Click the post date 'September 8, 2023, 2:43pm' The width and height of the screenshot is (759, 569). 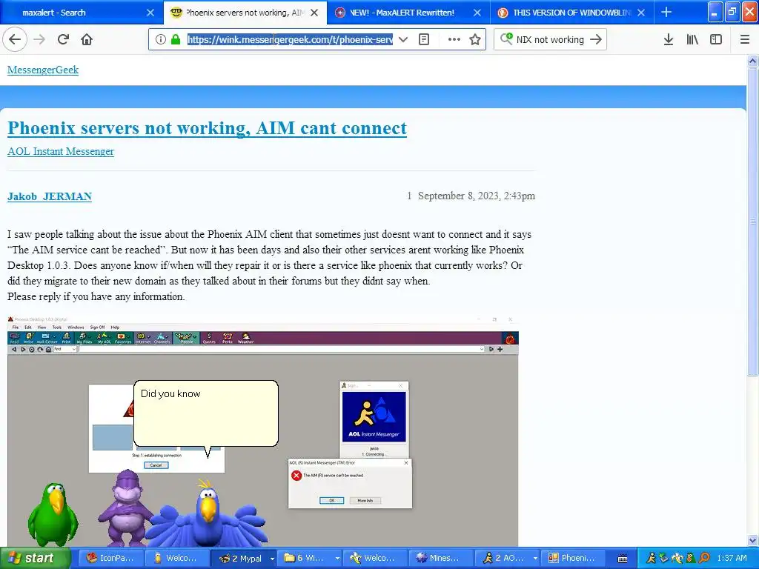[477, 196]
